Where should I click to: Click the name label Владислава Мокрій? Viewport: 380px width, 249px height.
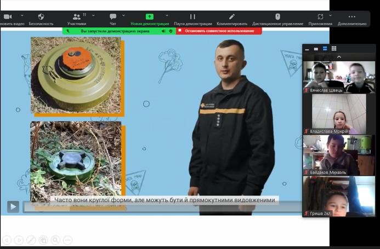coord(329,131)
